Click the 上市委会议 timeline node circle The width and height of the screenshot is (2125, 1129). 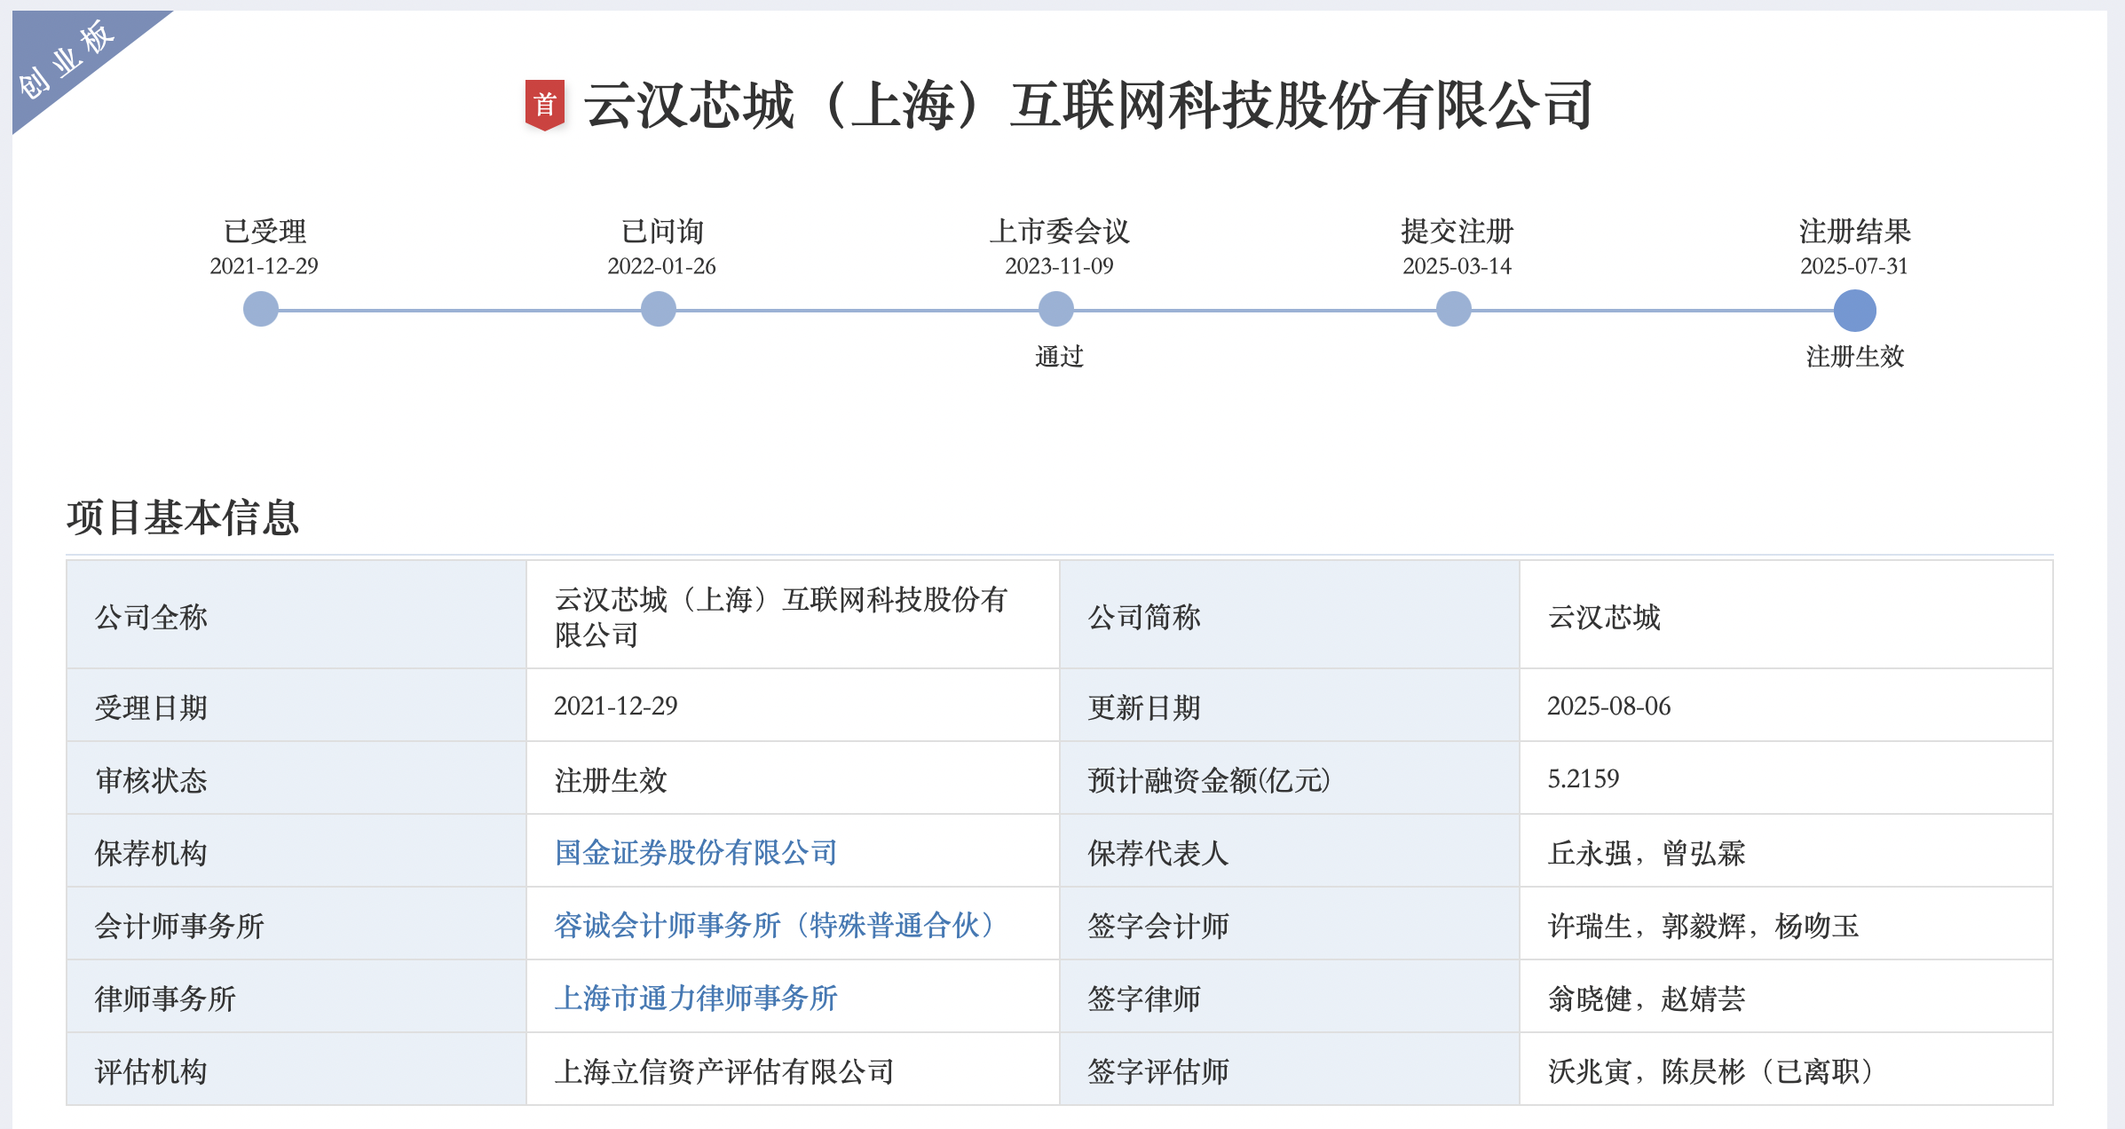point(1056,309)
